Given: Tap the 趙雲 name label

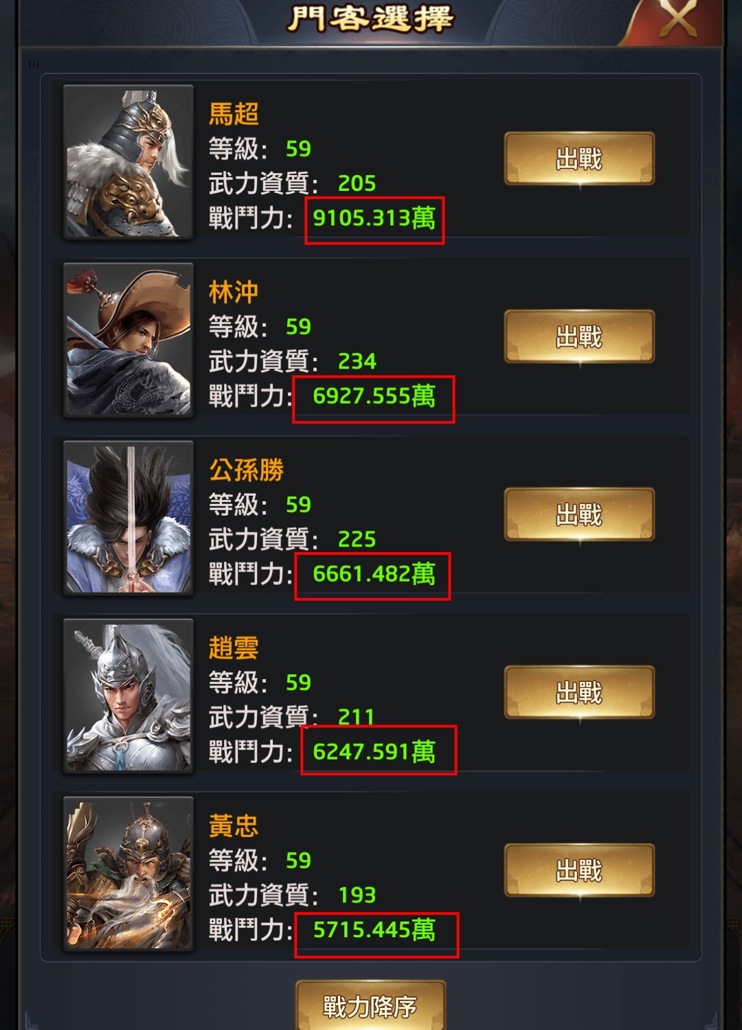Looking at the screenshot, I should [234, 648].
